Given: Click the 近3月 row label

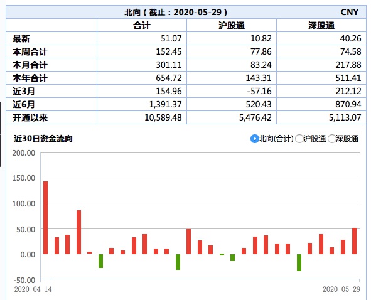Looking at the screenshot, I should pyautogui.click(x=23, y=92).
